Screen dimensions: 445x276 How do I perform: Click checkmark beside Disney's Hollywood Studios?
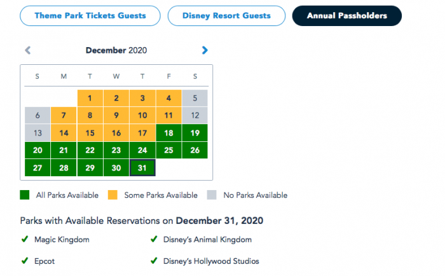pos(154,261)
